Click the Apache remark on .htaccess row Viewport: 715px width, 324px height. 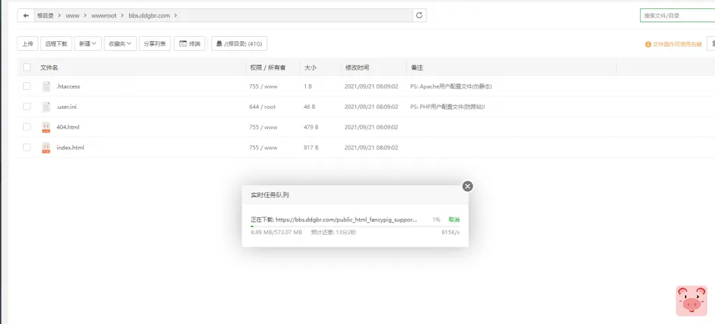(x=451, y=86)
